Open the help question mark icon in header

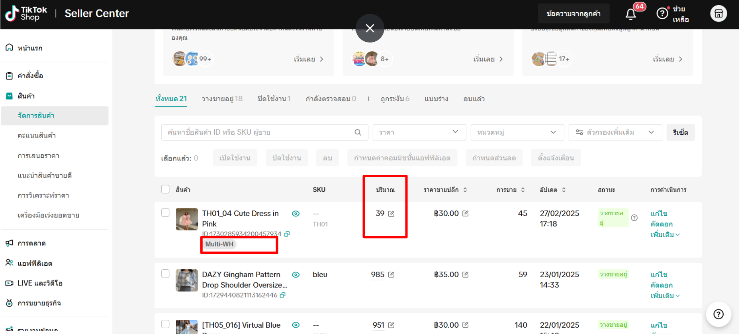662,14
